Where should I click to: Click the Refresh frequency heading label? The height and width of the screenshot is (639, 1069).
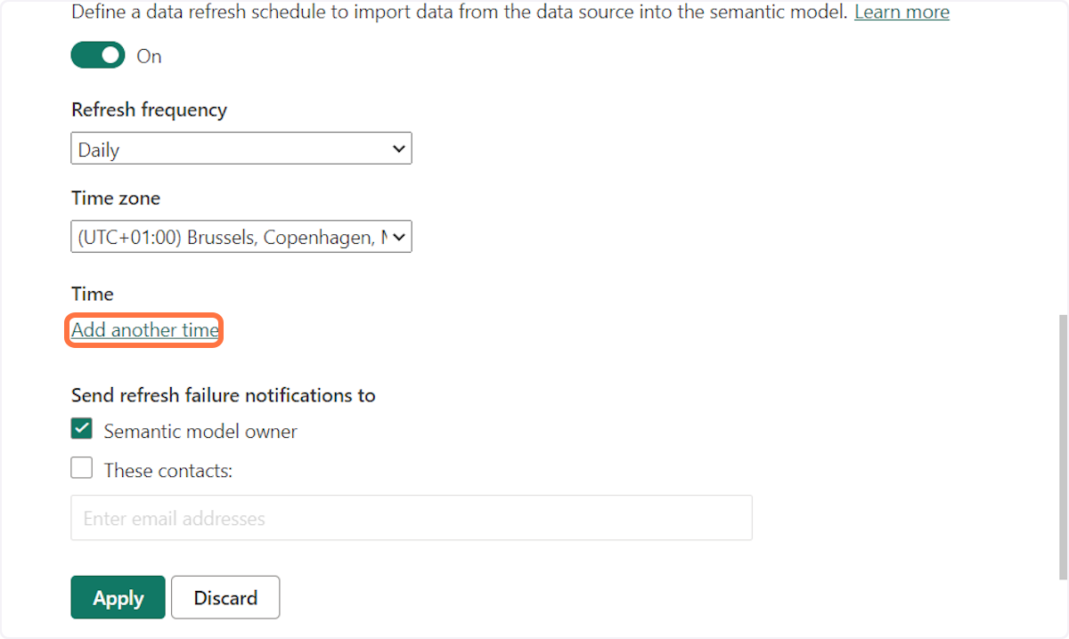149,109
